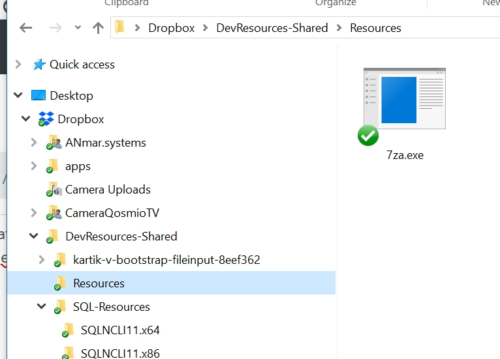Click the CameraQosmioTV shared folder icon
Screen dimensions: 500x359
54,213
